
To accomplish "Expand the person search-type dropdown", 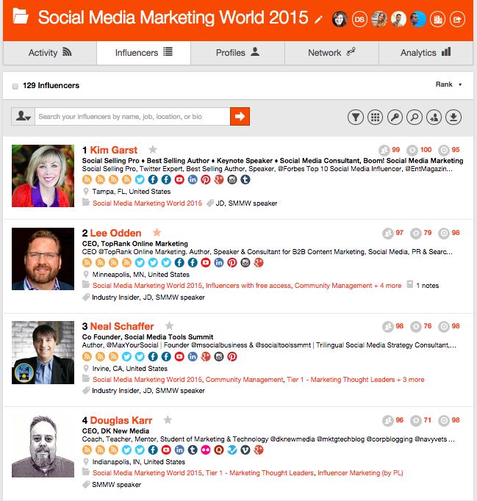I will click(24, 116).
